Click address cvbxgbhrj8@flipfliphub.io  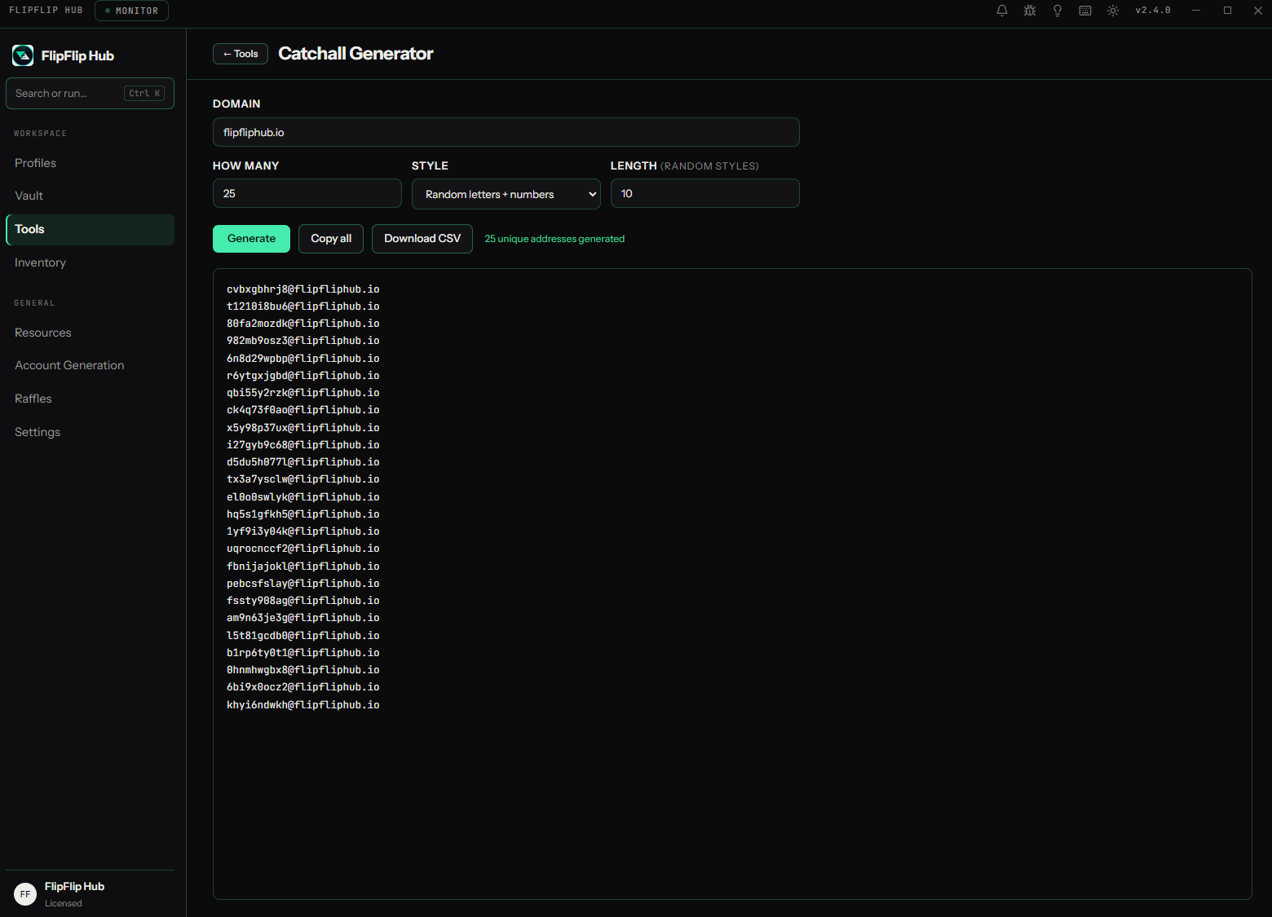[303, 289]
